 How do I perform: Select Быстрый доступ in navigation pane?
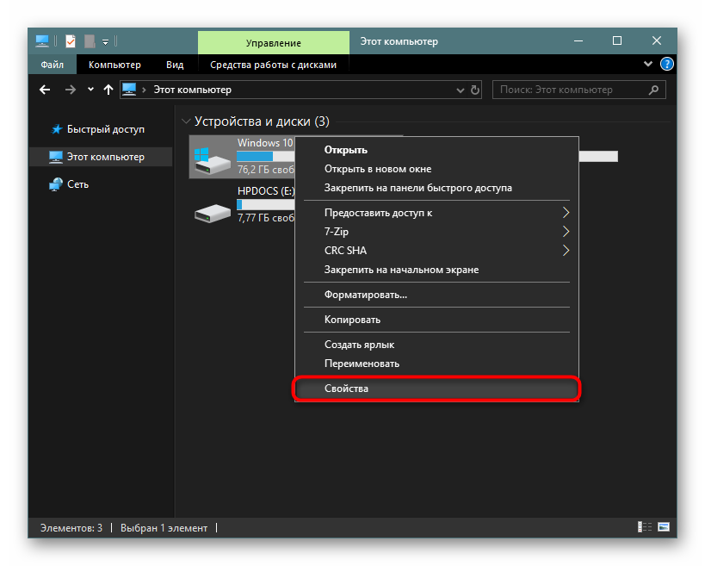pyautogui.click(x=105, y=129)
